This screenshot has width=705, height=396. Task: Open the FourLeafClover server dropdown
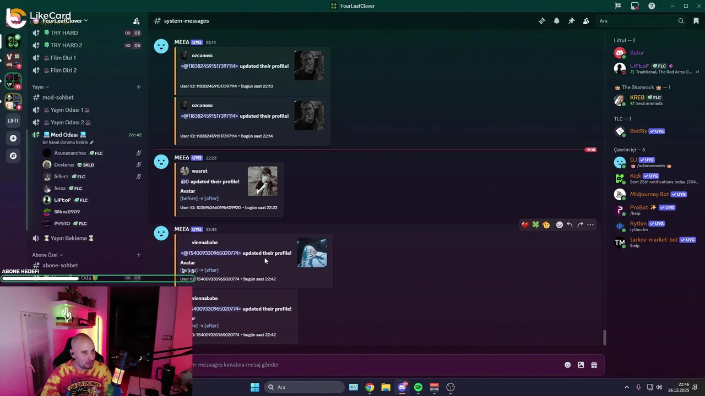tap(65, 21)
